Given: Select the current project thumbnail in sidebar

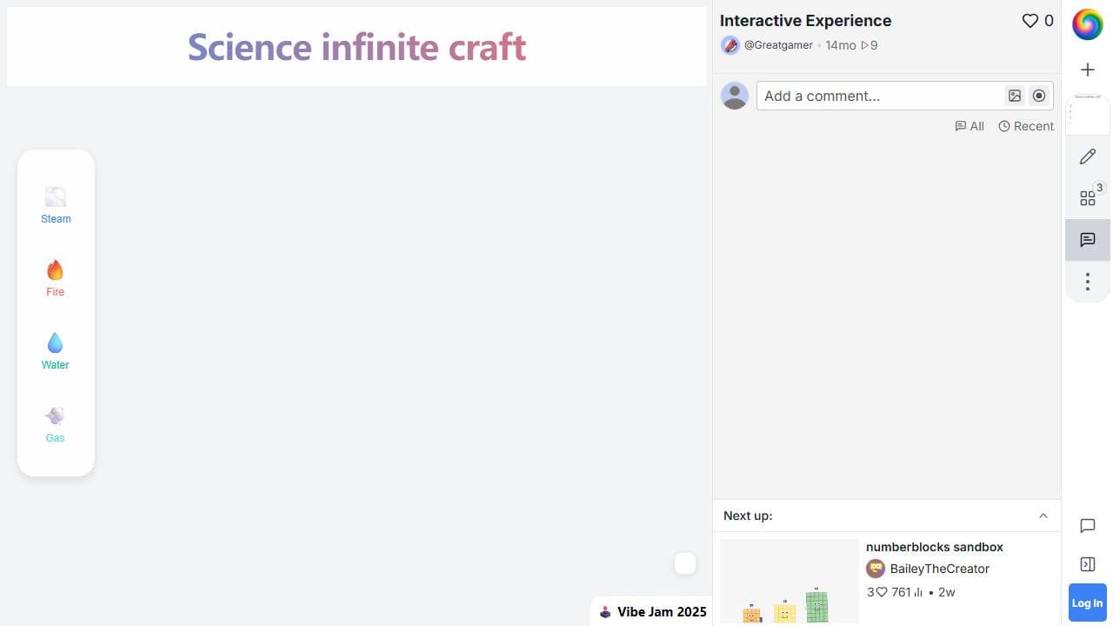Looking at the screenshot, I should point(1088,115).
